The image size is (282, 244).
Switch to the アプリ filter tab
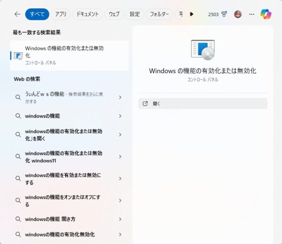[x=61, y=14]
